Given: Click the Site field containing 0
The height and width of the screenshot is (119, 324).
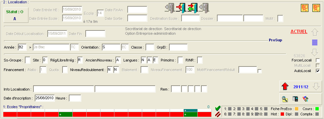Looking at the screenshot, I should tap(45, 60).
